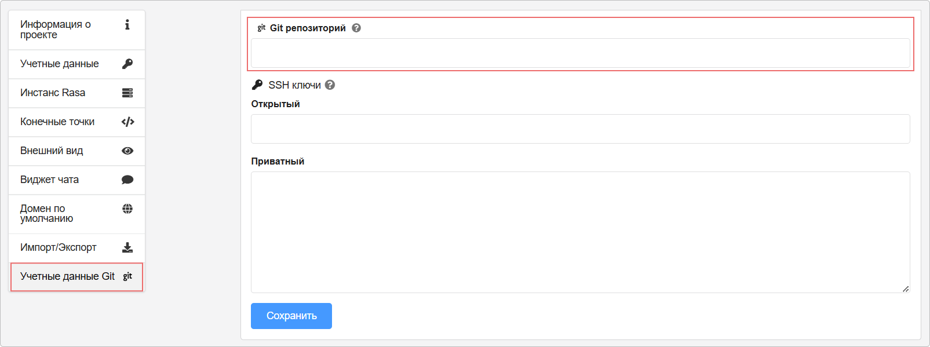Click the git icon in the sidebar menu
The height and width of the screenshot is (347, 930).
coord(127,276)
